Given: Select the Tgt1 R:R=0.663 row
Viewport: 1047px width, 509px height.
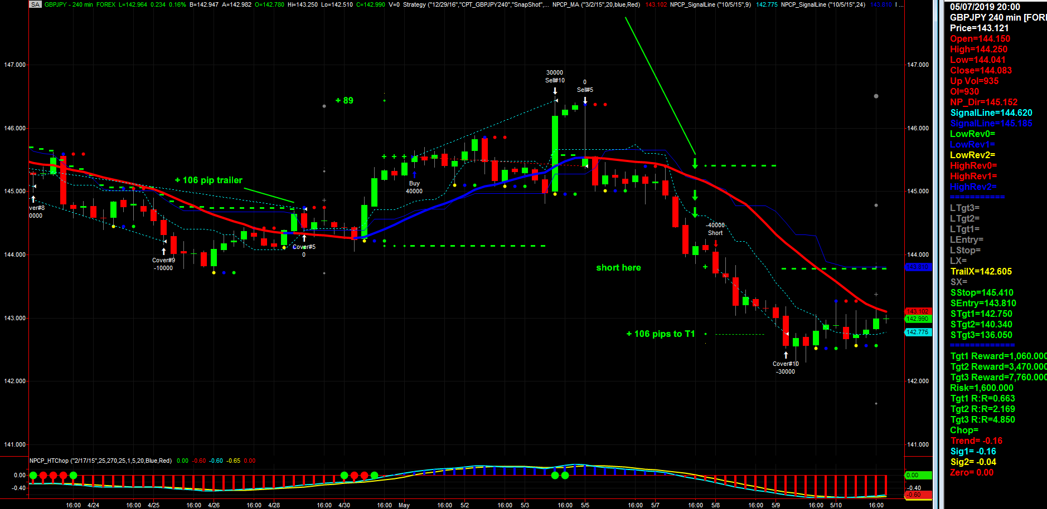Looking at the screenshot, I should tap(983, 398).
